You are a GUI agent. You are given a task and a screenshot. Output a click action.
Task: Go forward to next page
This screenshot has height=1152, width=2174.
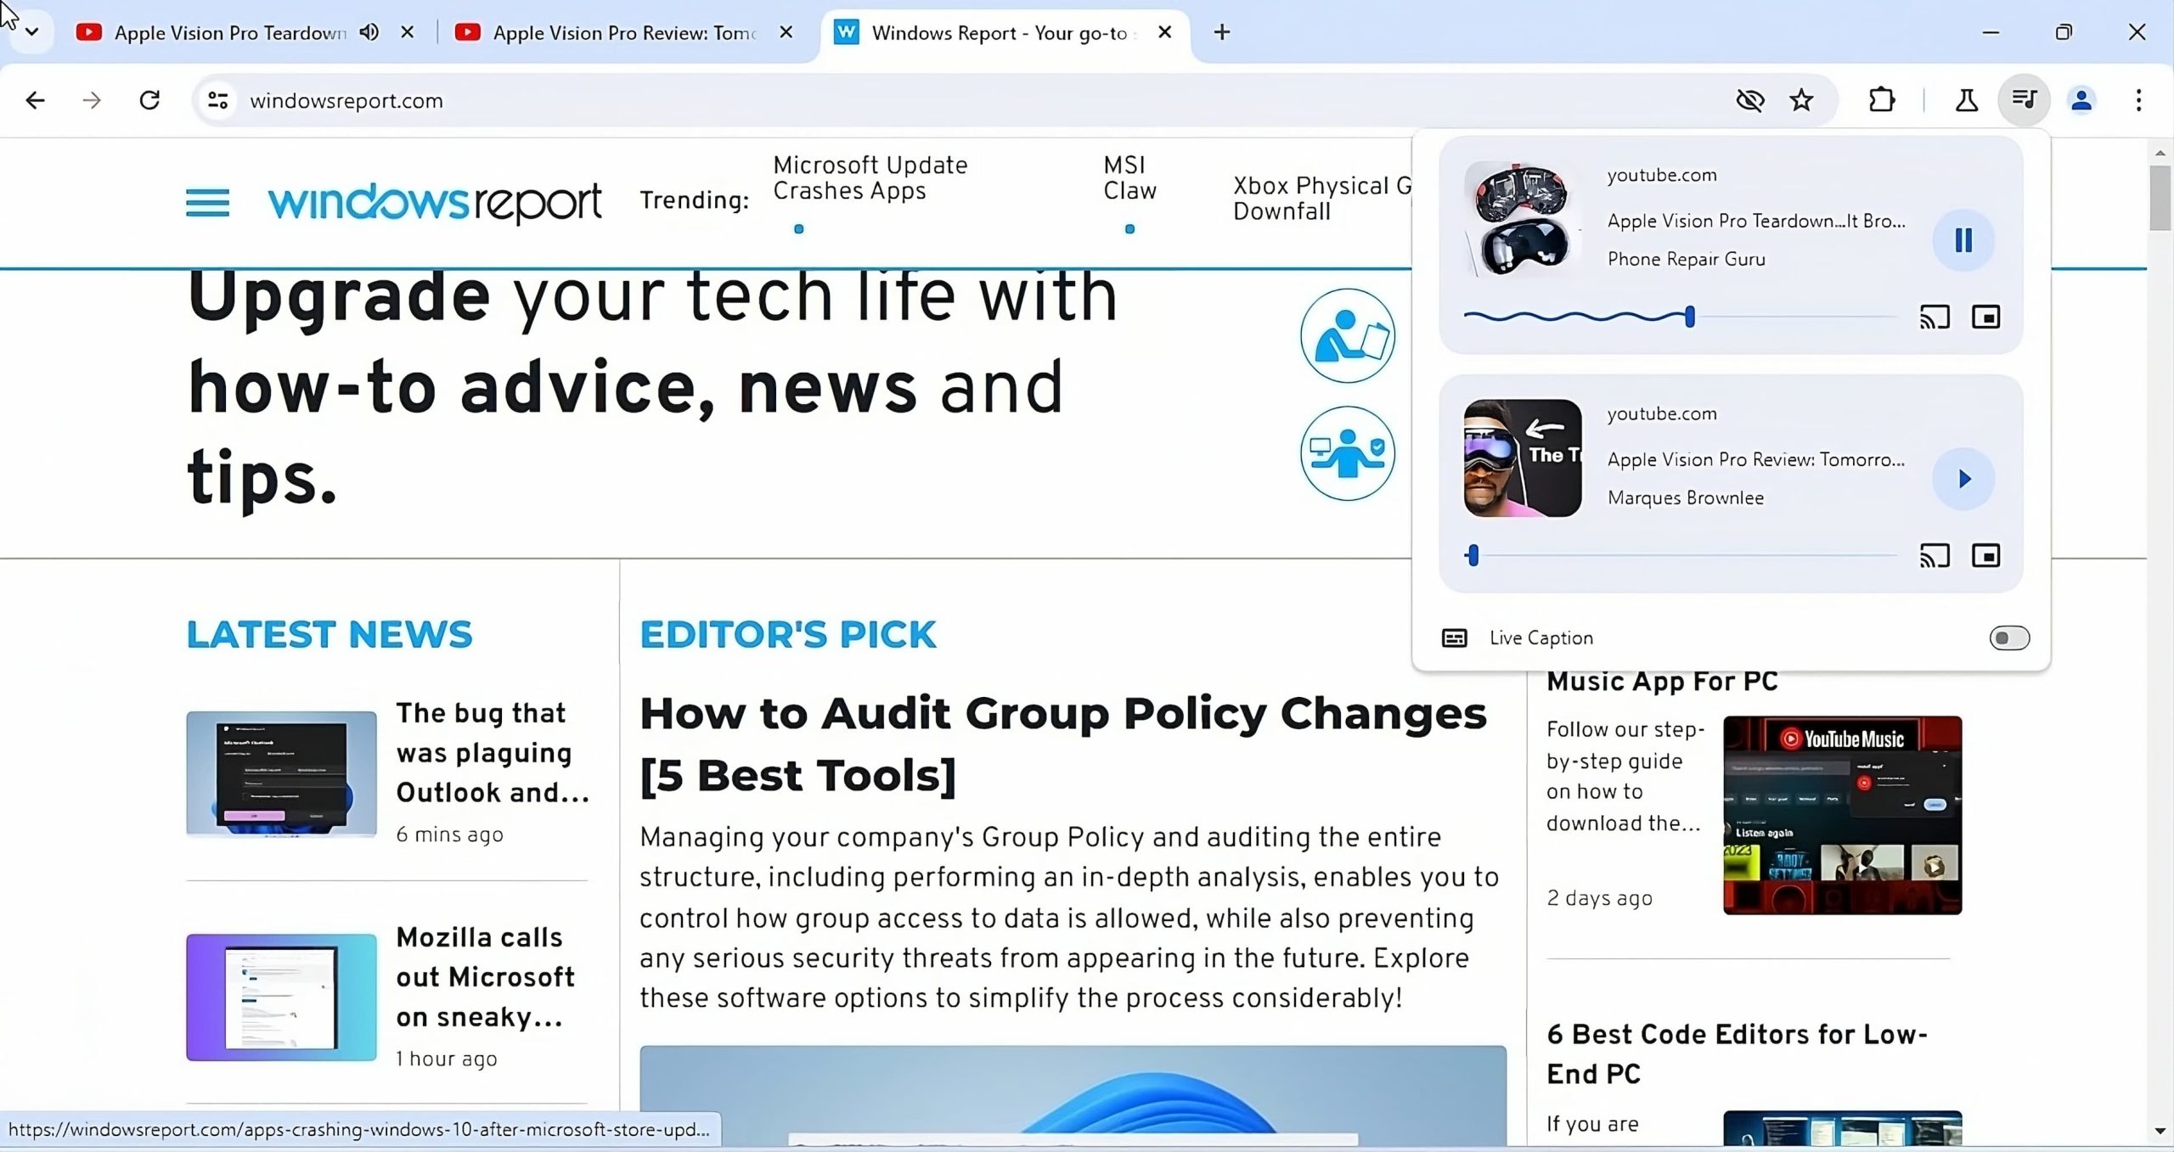coord(92,100)
